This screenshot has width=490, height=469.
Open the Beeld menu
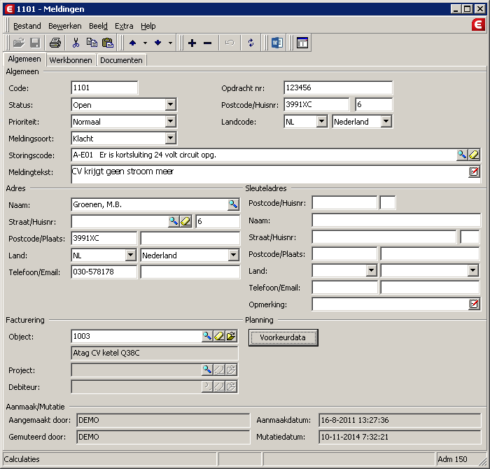click(98, 26)
